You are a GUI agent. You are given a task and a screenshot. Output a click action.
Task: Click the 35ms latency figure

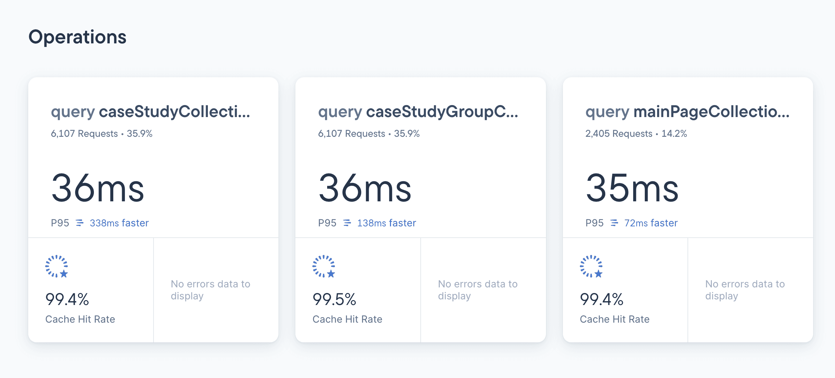pyautogui.click(x=632, y=189)
